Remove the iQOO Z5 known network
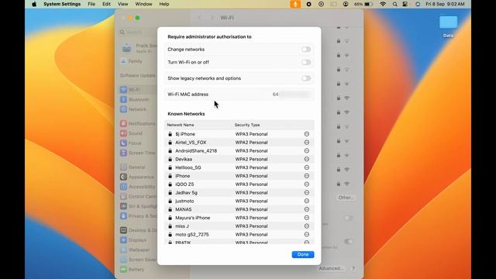Viewport: 496px width, 279px height. [x=307, y=184]
